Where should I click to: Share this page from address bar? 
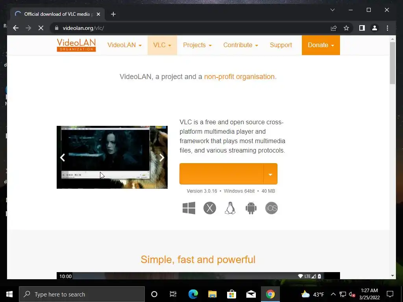[334, 28]
